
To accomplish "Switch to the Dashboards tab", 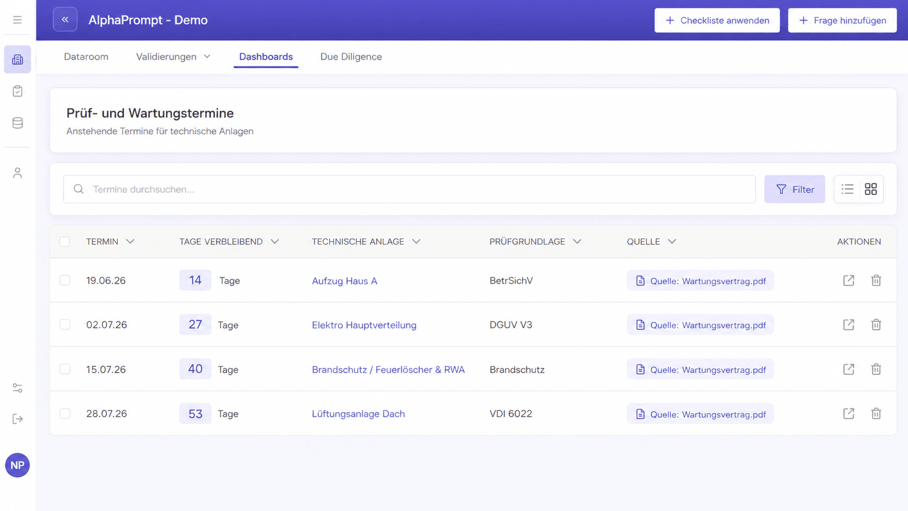I will (x=266, y=56).
